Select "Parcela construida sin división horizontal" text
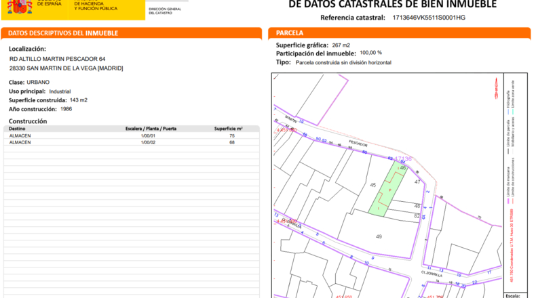Viewport: 536px width, 298px height. tap(343, 63)
